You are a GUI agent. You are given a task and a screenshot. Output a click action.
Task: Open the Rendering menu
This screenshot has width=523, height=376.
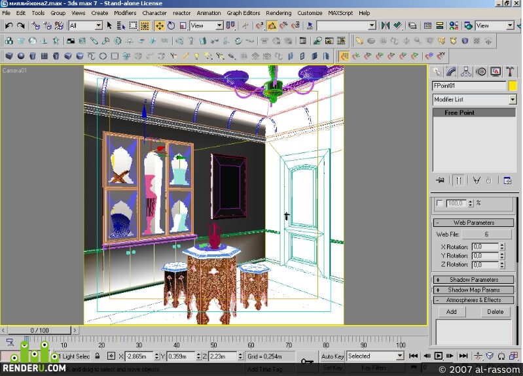(x=278, y=13)
